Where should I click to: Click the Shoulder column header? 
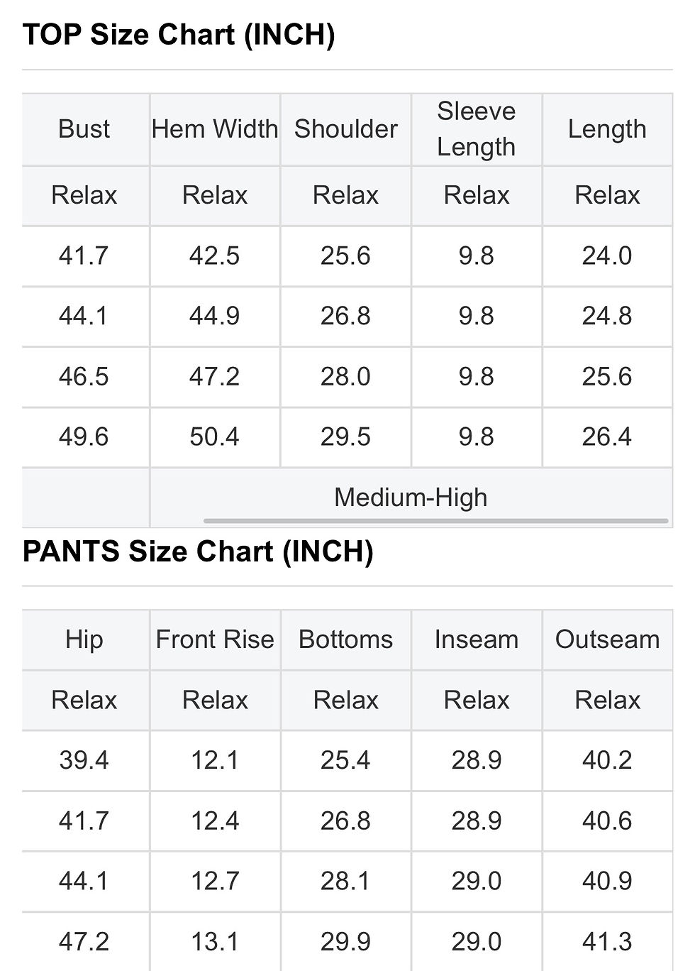[x=345, y=129]
